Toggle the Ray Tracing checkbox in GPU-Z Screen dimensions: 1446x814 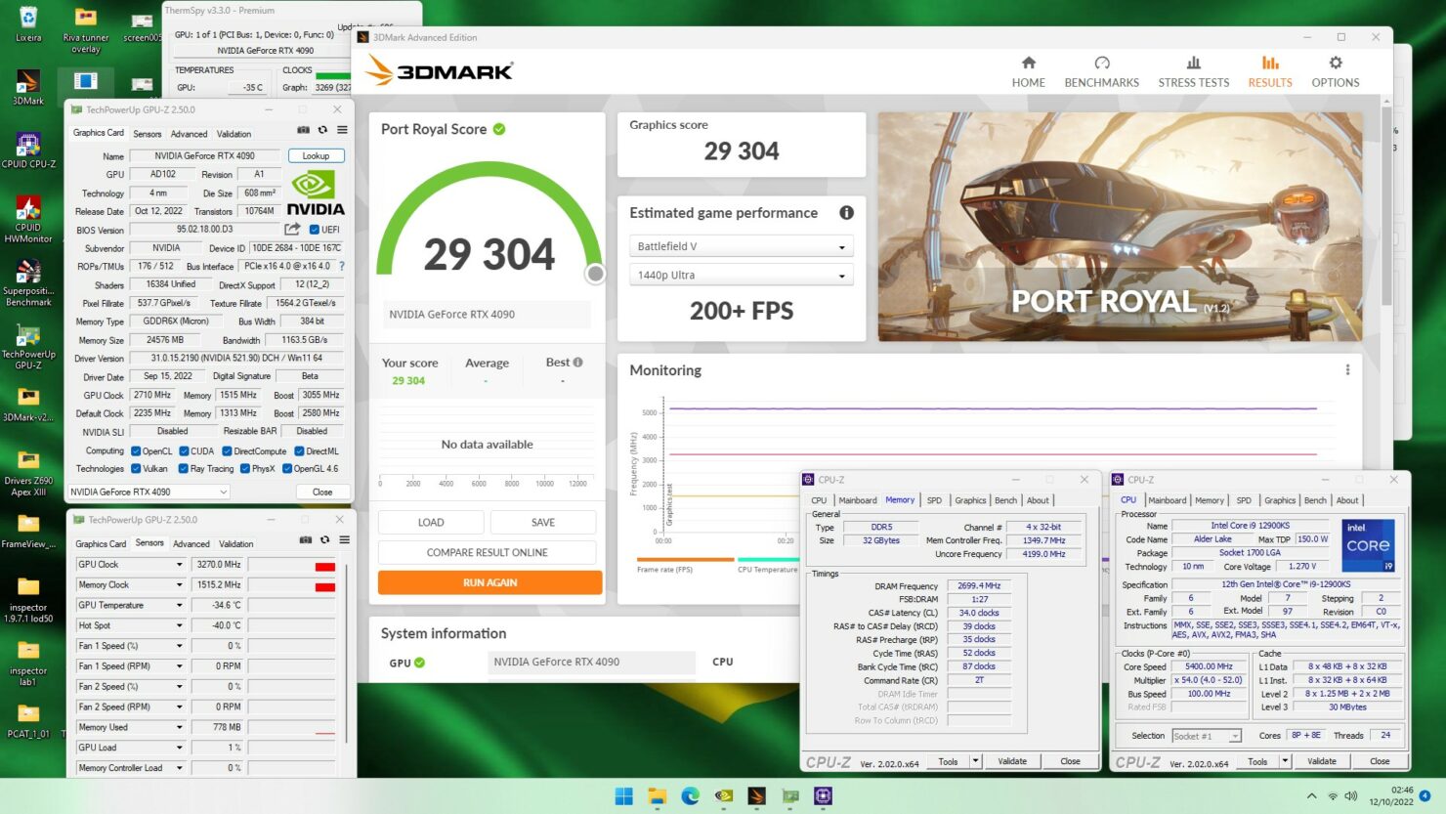point(183,469)
